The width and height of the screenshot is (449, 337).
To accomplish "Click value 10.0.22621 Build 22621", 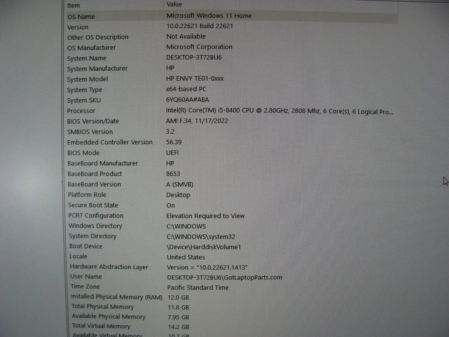I will (x=200, y=26).
